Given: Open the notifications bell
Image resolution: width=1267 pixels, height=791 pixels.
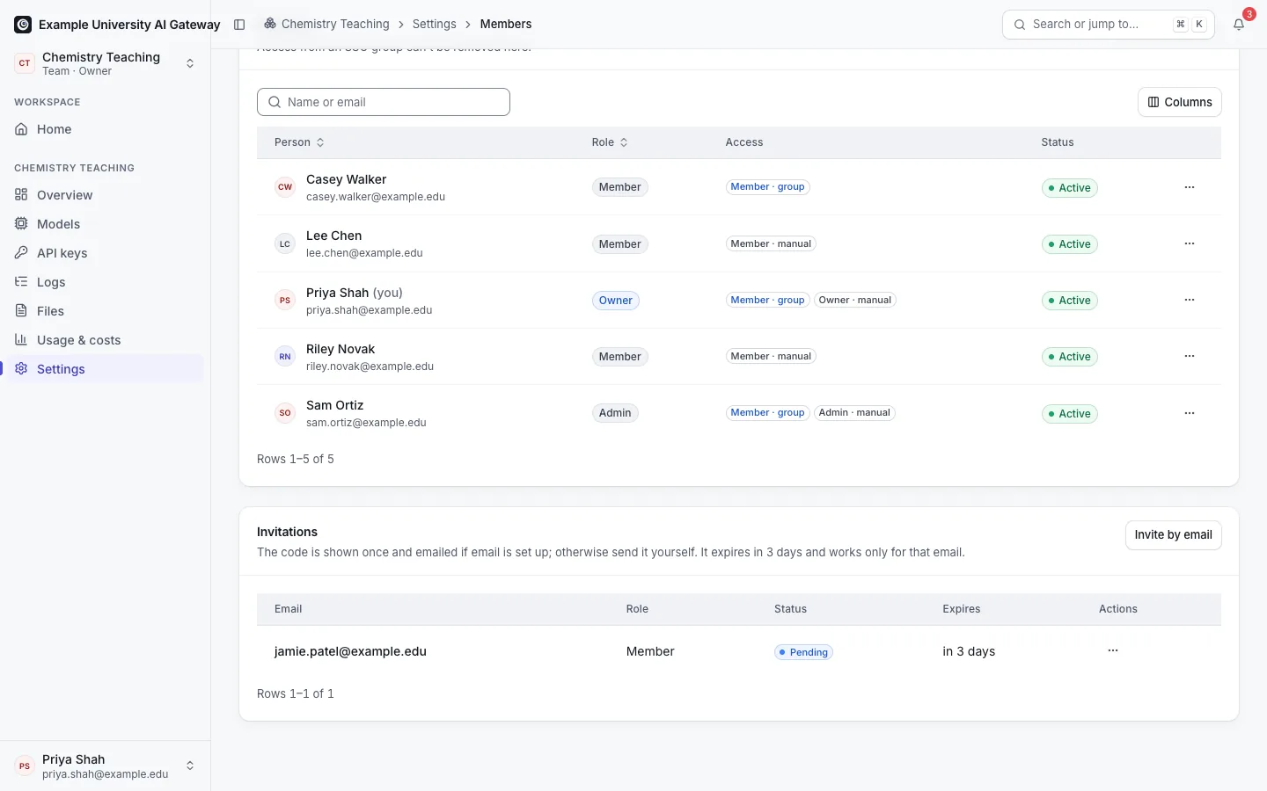Looking at the screenshot, I should pos(1239,25).
